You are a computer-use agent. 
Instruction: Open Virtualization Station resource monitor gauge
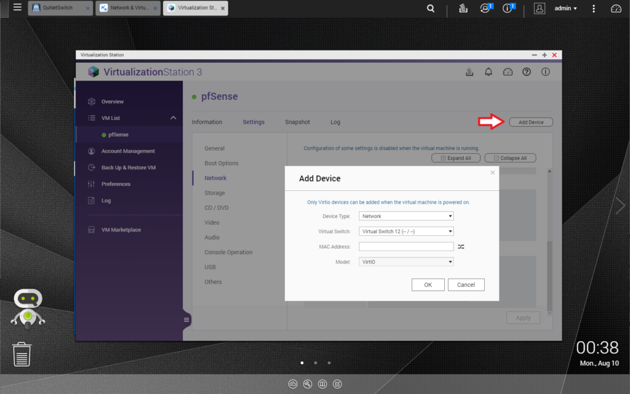(508, 72)
